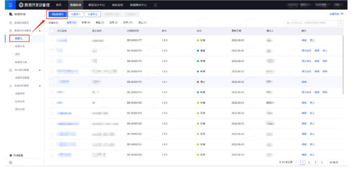Click the 批量导入 button
This screenshot has width=353, height=169.
point(76,14)
